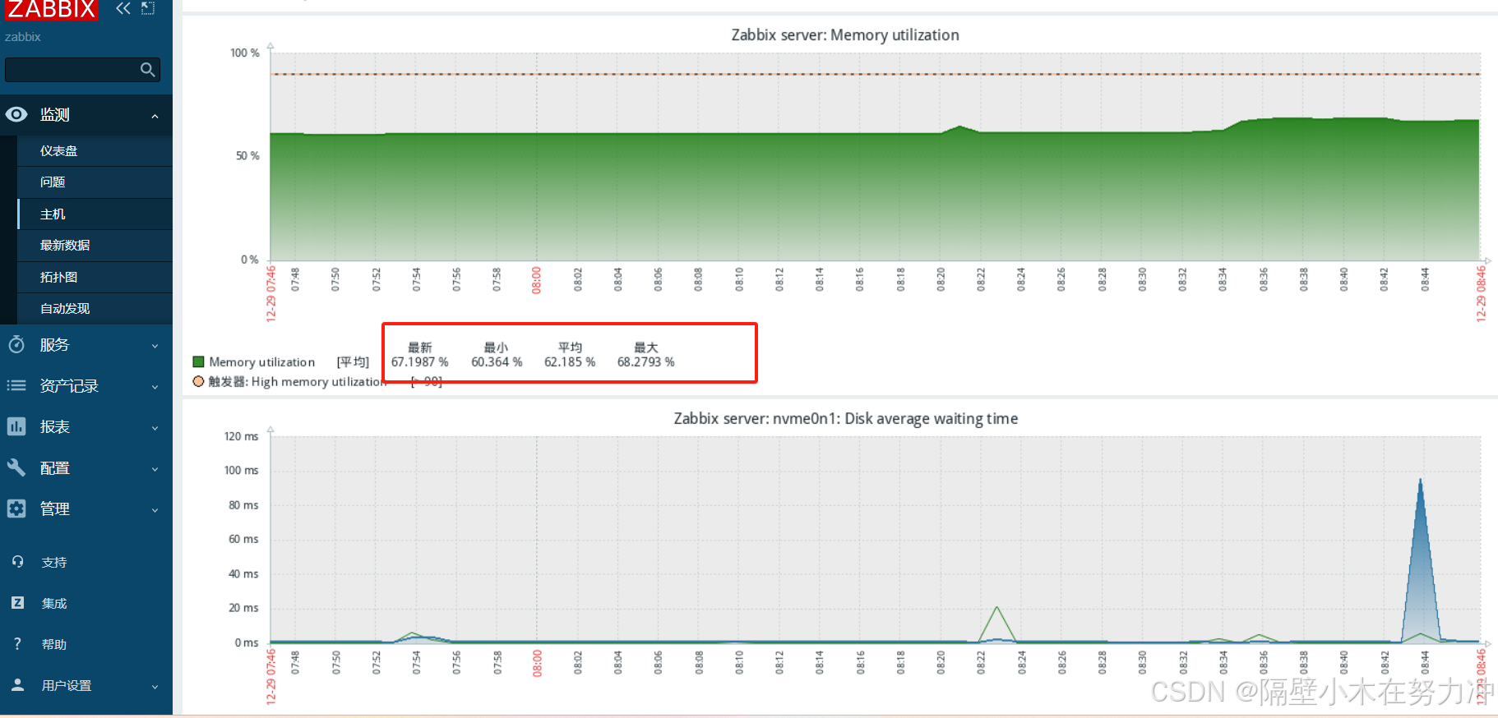Click the gear icon for 管理
Viewport: 1498px width, 718px height.
tap(16, 509)
